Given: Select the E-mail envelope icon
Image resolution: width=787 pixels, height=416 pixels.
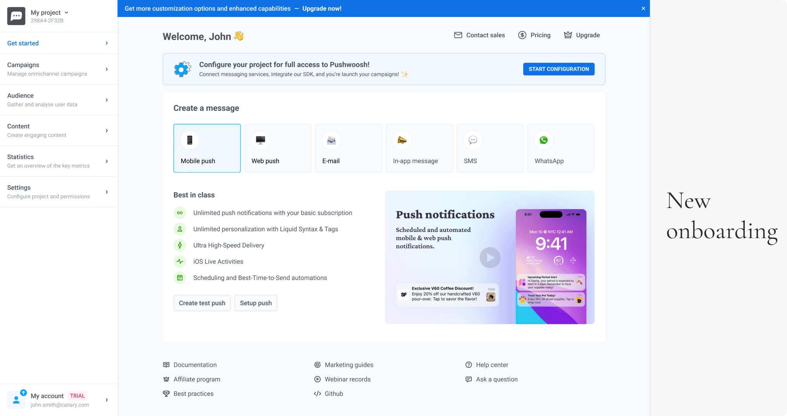Looking at the screenshot, I should point(331,140).
